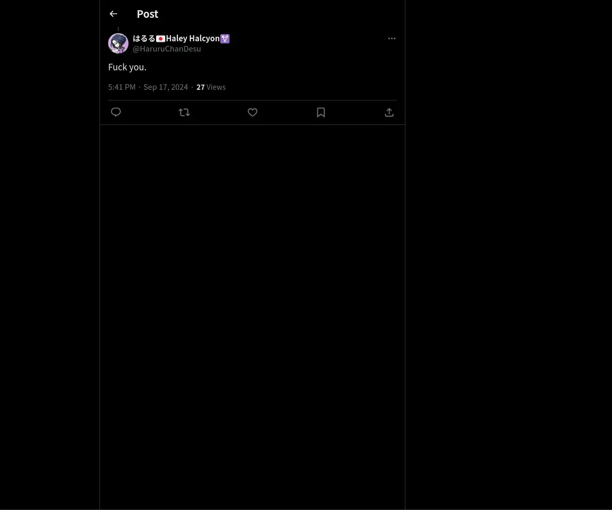Open the @HaruruChanDesu handle link
This screenshot has width=612, height=510.
pyautogui.click(x=167, y=49)
